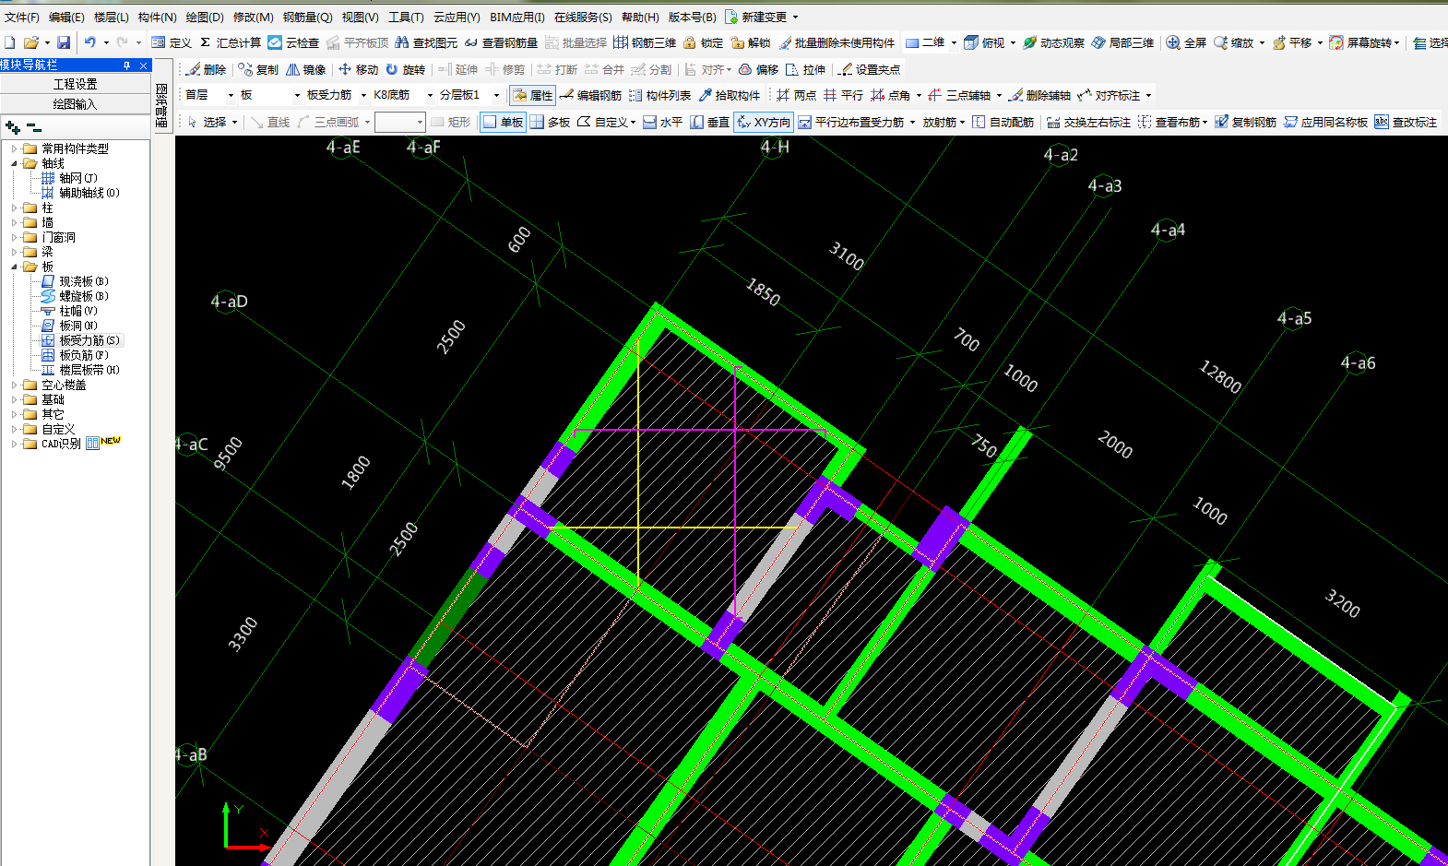Image resolution: width=1448 pixels, height=866 pixels.
Task: Select the 旋转 rotate tool
Action: pos(406,69)
